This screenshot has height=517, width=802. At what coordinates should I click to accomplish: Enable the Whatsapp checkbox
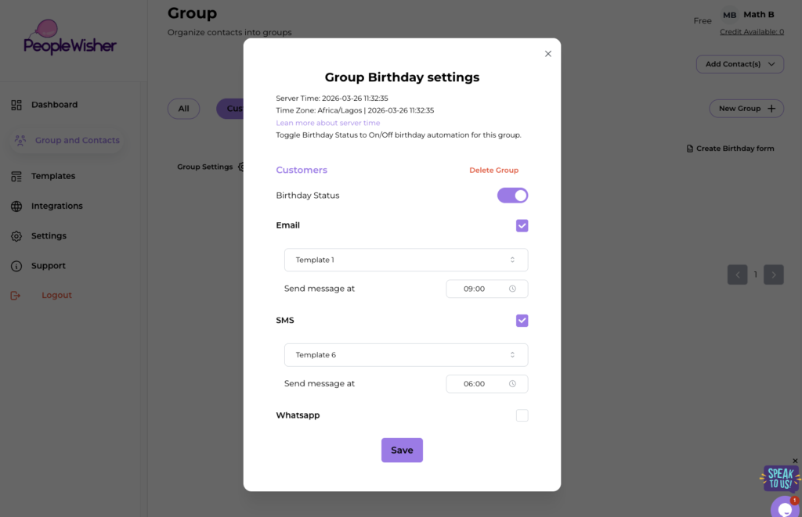pos(522,416)
